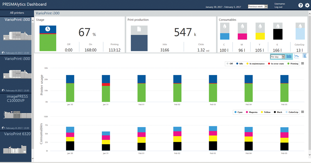Switch to list table view icon
Image resolution: width=311 pixels, height=163 pixels.
click(x=304, y=56)
